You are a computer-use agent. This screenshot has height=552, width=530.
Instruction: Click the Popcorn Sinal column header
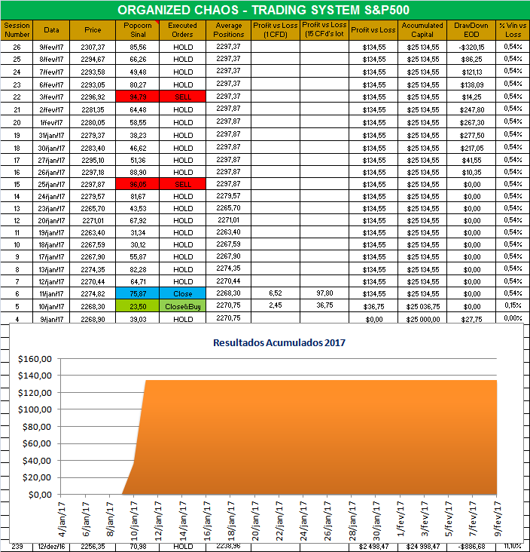138,30
